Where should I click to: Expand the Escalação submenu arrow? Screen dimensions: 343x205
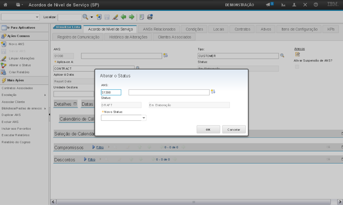[45, 95]
